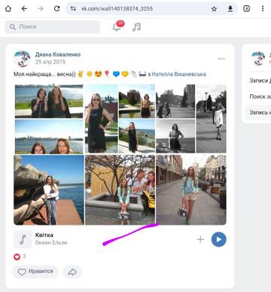Open the tab switcher showing 4 tabs
271x292 pixels.
pyautogui.click(x=247, y=8)
